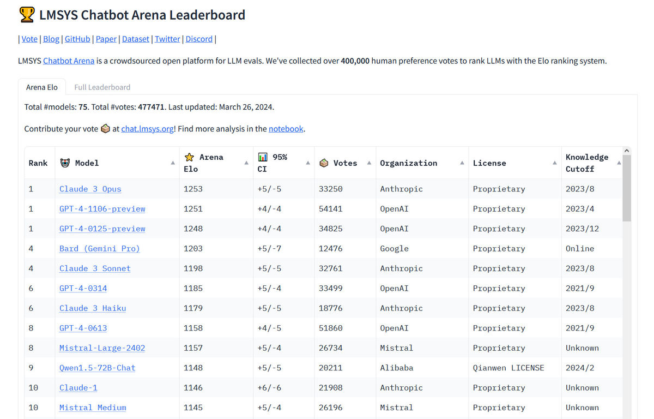Open the Bard (Gemini Pro) model link
Image resolution: width=654 pixels, height=419 pixels.
pos(100,248)
